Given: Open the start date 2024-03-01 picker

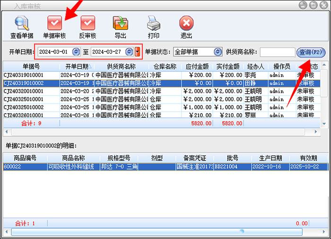Looking at the screenshot, I should [x=76, y=52].
